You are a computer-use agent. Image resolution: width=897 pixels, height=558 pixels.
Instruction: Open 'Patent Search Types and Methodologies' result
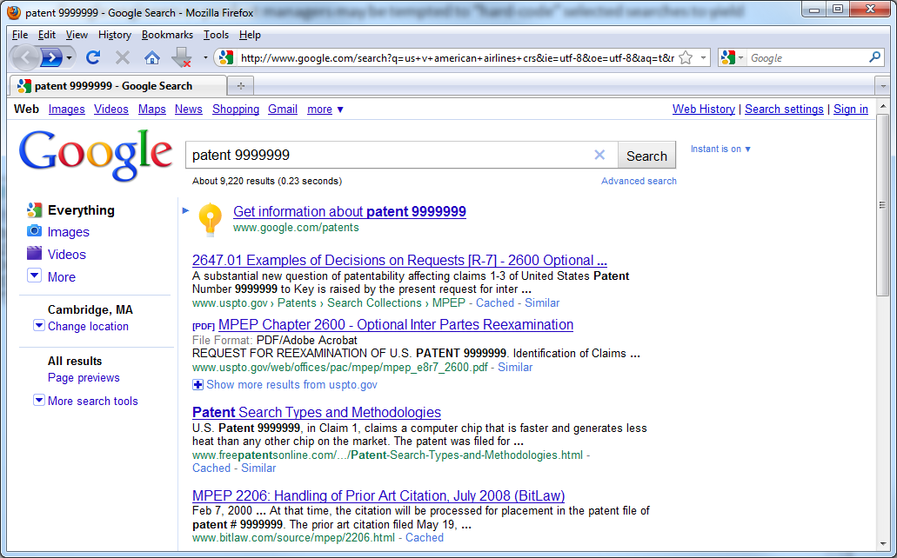click(317, 412)
